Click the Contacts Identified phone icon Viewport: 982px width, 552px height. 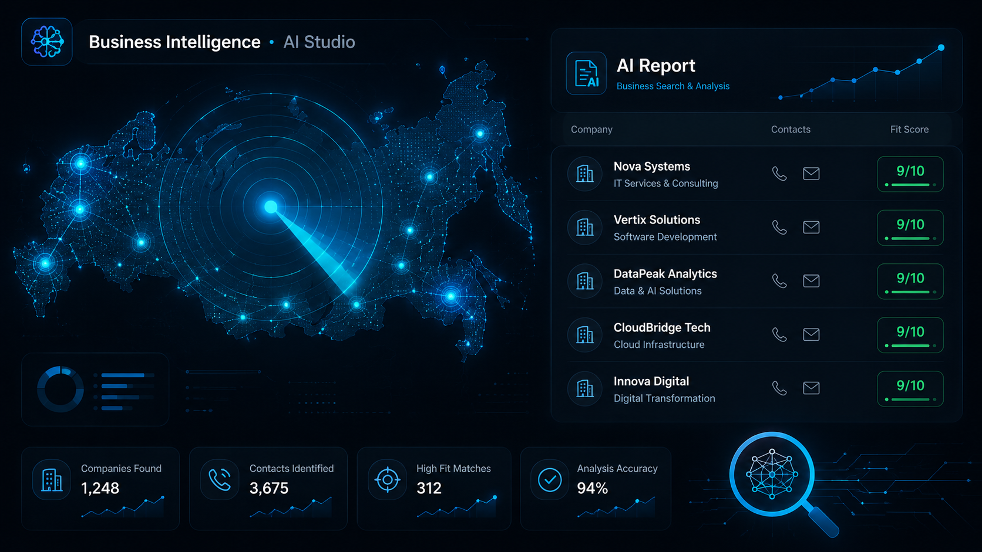(x=220, y=480)
